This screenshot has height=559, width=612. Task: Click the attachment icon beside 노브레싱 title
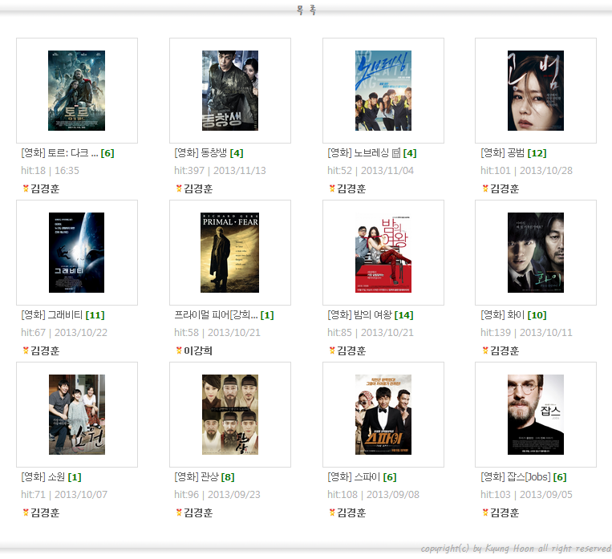[x=396, y=153]
